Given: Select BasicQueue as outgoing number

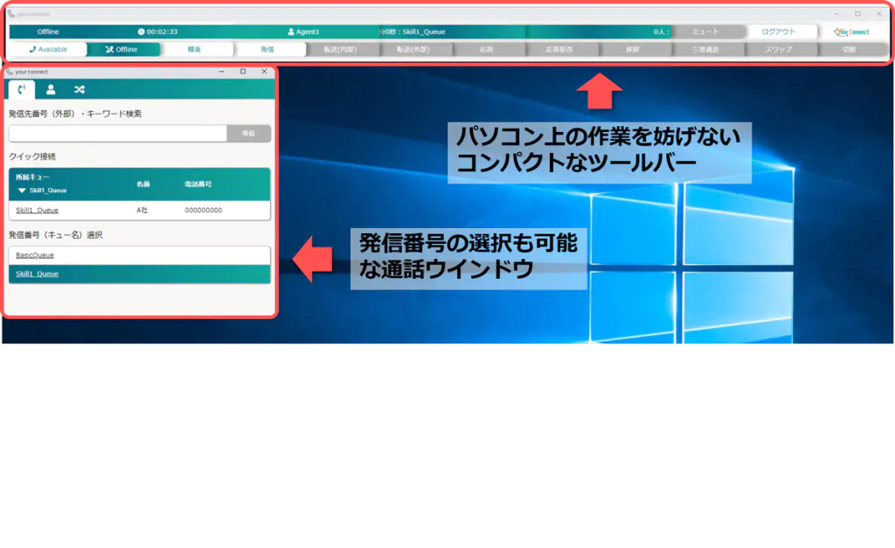Looking at the screenshot, I should (x=139, y=255).
